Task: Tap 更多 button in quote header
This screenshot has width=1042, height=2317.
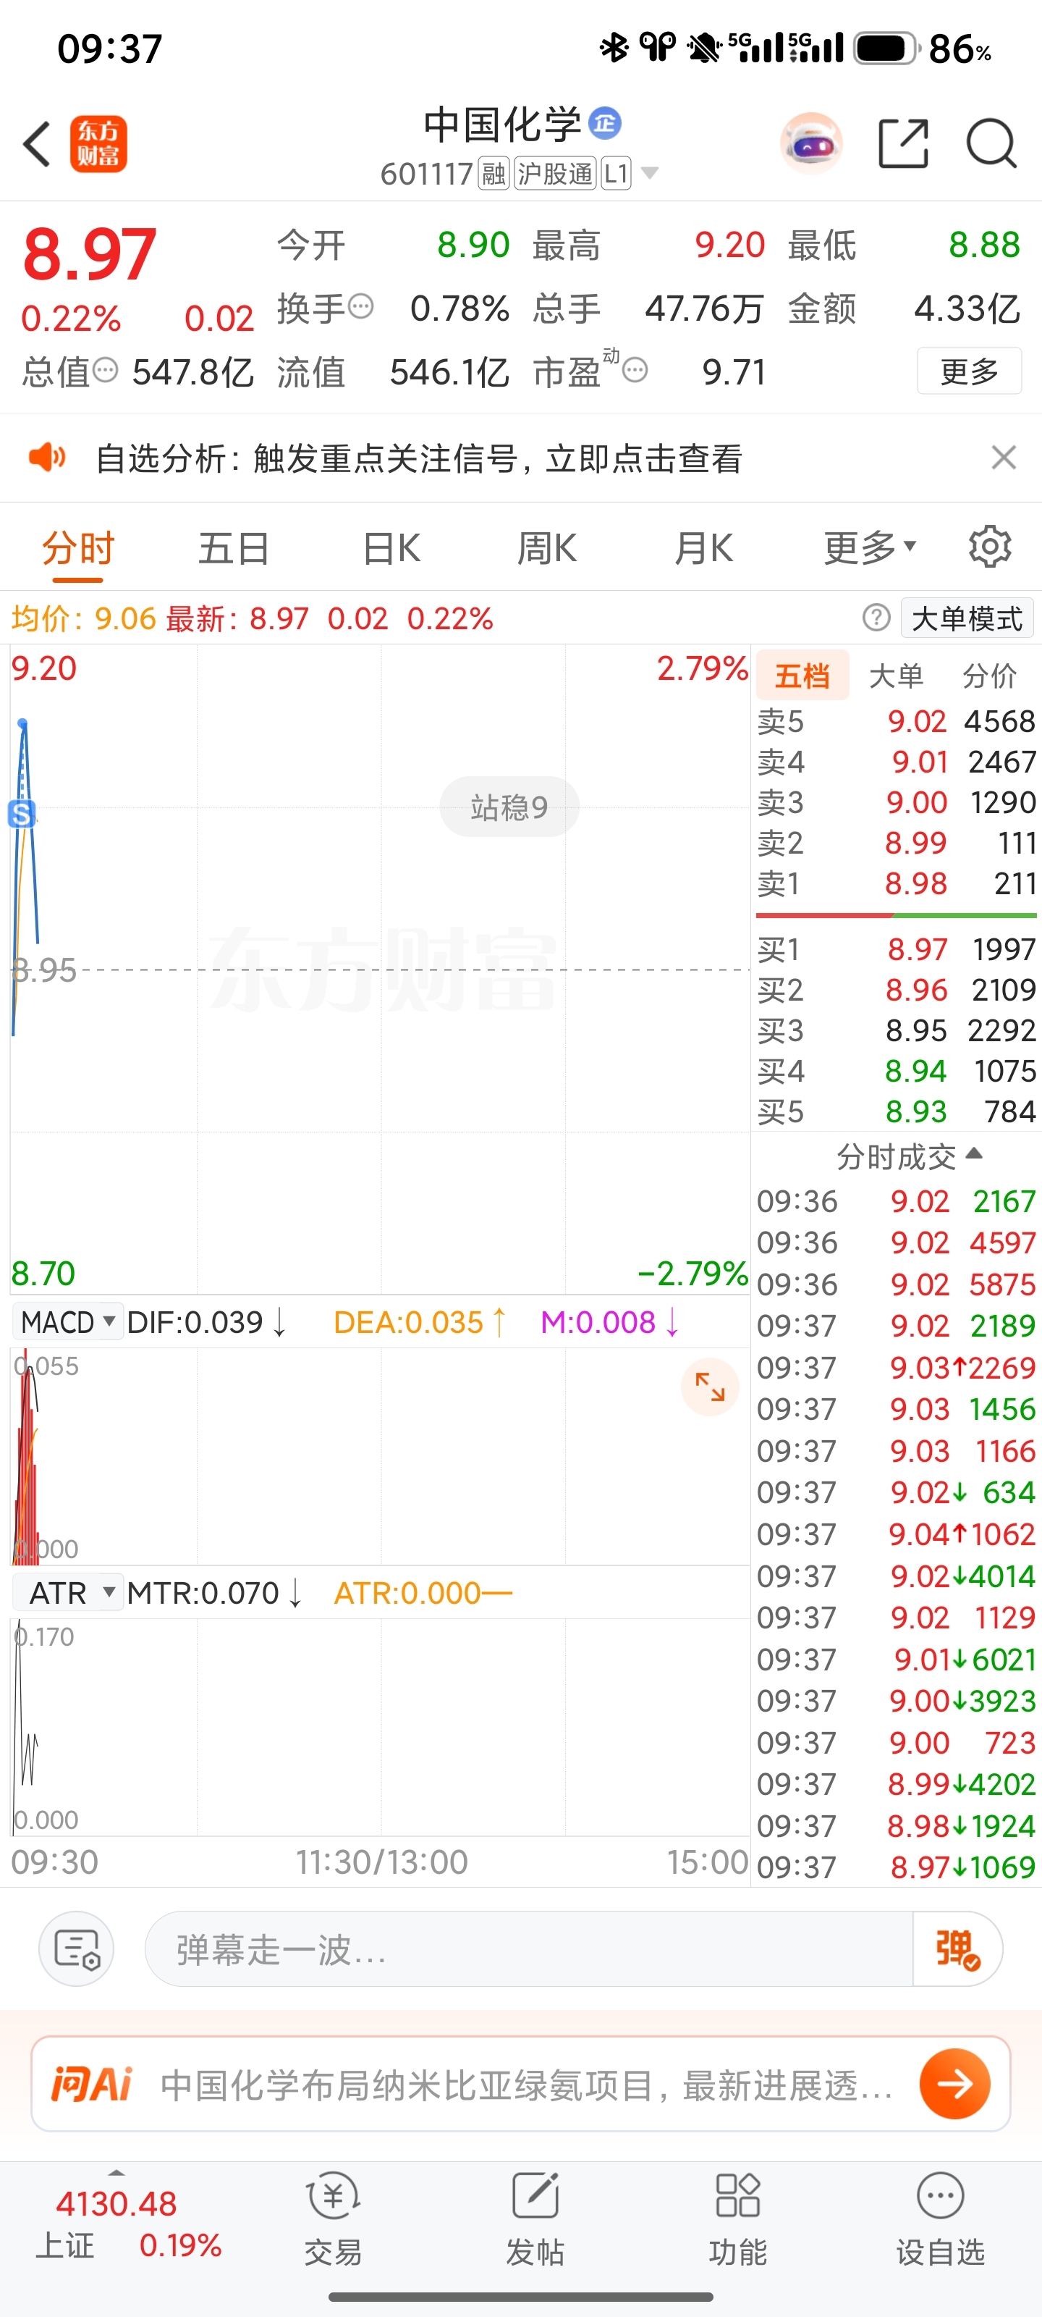Action: coord(969,371)
